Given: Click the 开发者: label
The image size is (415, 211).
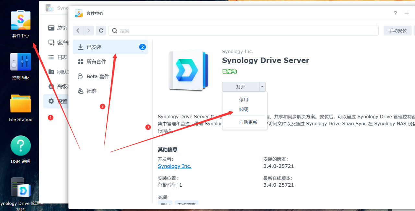Looking at the screenshot, I should click(x=165, y=159).
